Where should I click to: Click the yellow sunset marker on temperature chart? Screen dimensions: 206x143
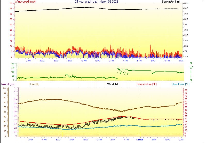(x=140, y=134)
